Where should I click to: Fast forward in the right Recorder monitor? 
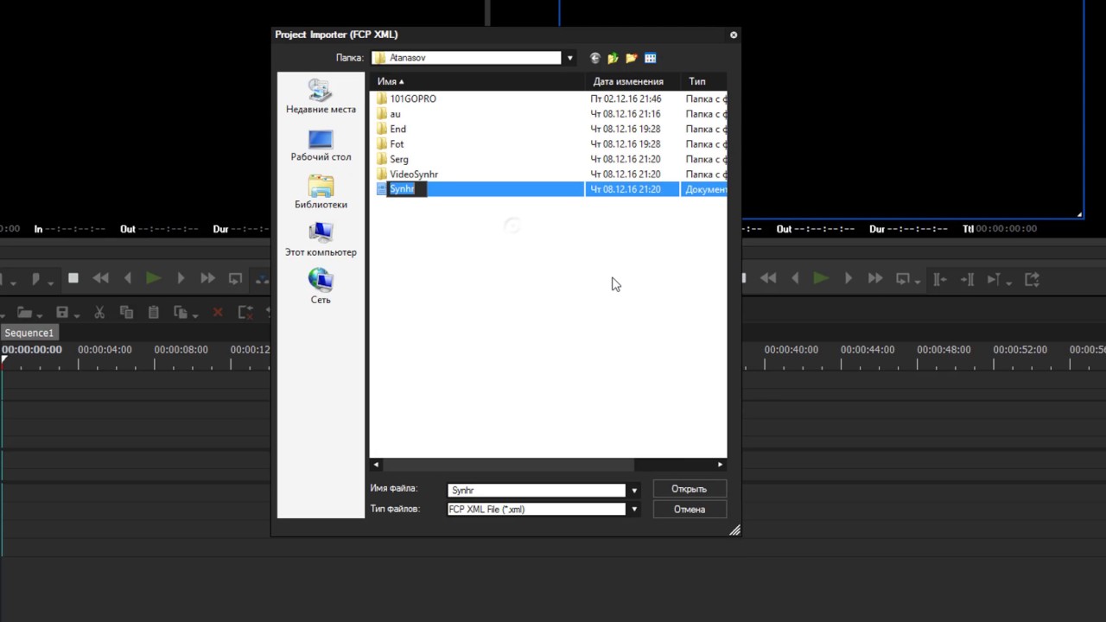(875, 278)
